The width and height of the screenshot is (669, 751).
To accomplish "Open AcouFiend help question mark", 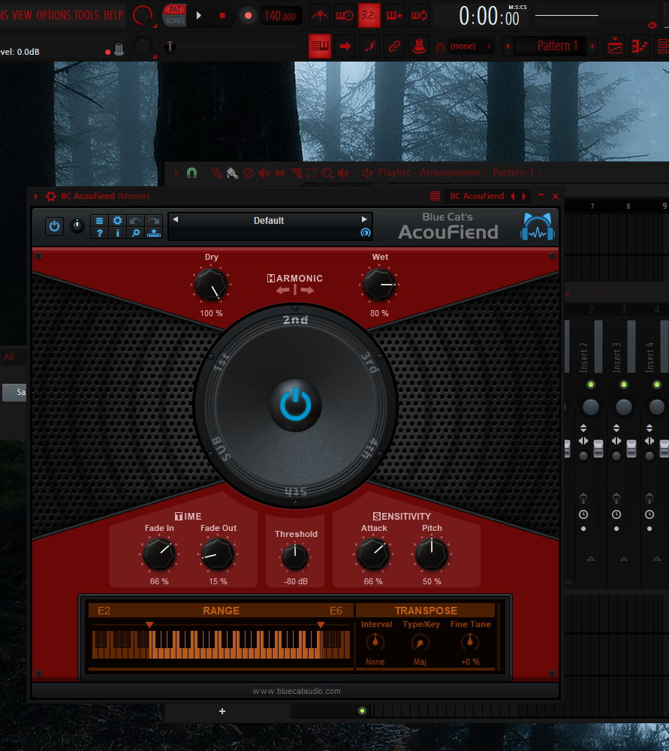I will tap(99, 233).
